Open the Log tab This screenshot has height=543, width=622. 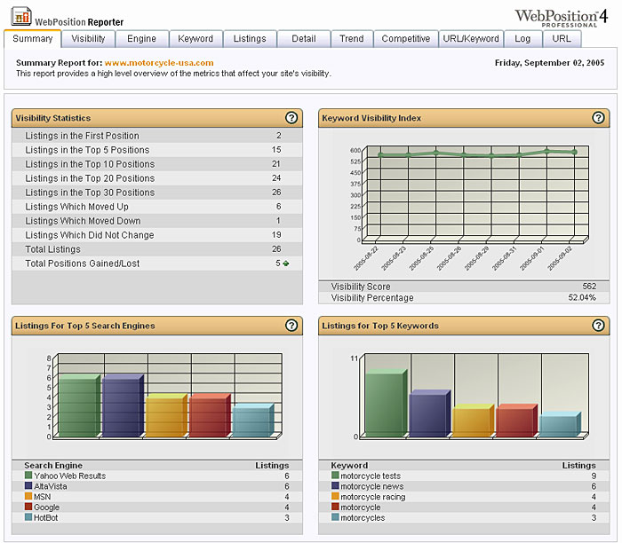522,39
